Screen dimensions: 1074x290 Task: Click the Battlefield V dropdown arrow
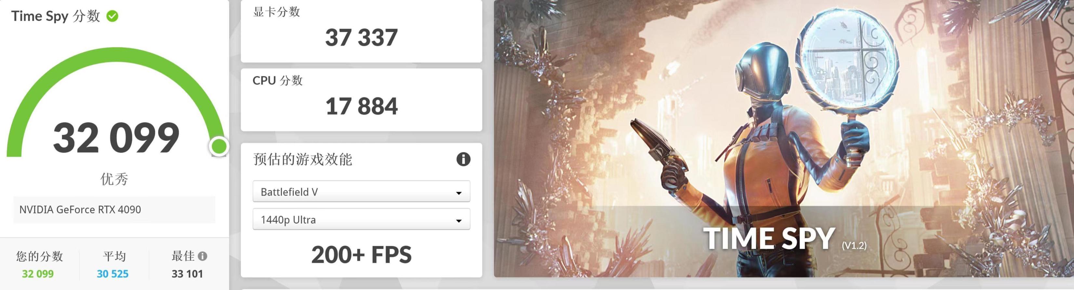458,193
